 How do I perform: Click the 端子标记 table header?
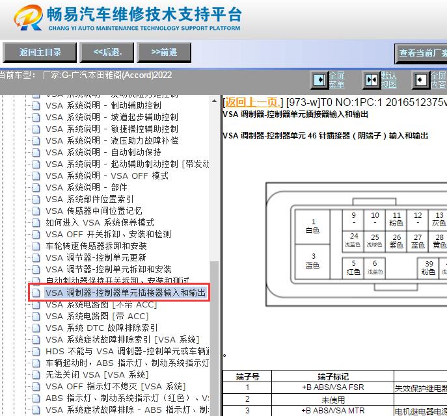(x=332, y=376)
